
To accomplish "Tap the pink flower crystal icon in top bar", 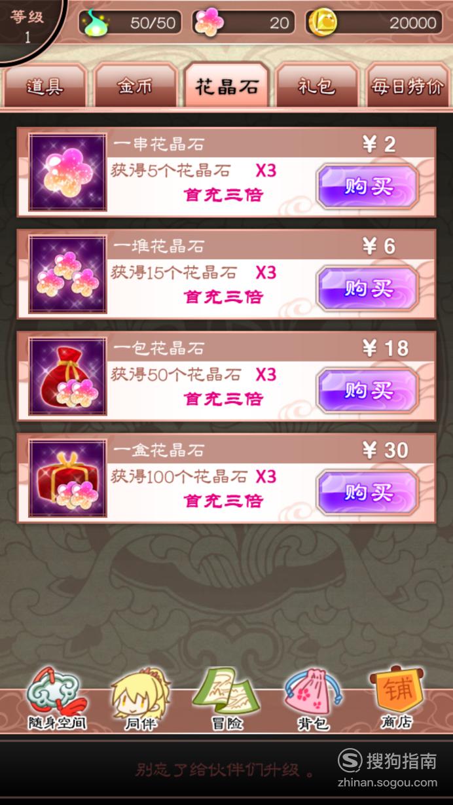I will (x=209, y=22).
